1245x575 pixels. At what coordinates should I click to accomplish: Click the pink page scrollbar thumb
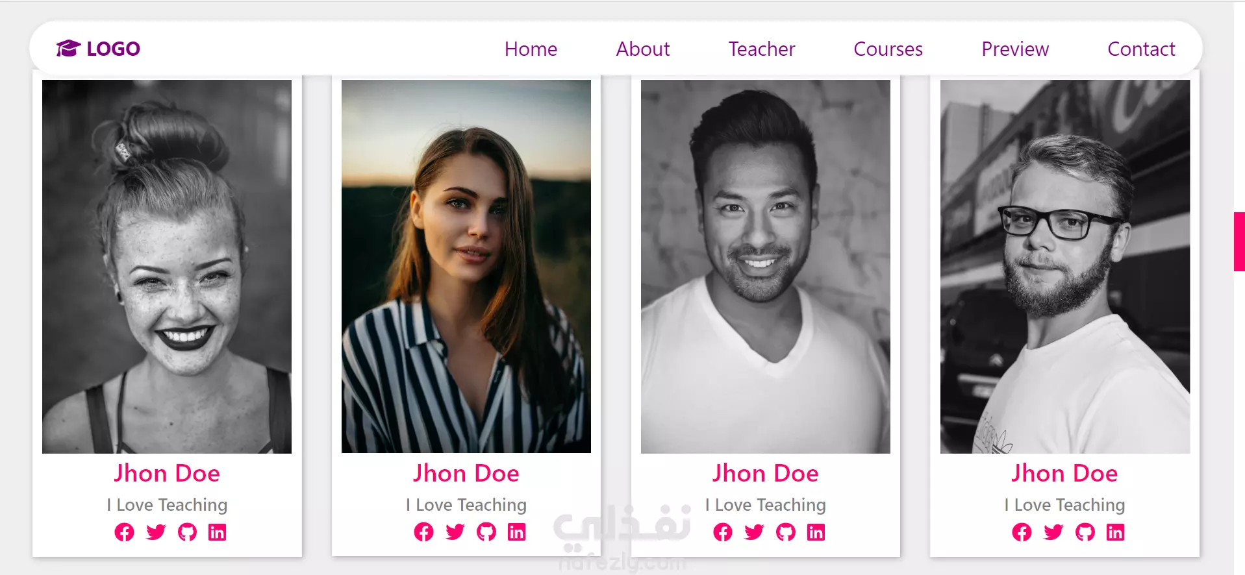coord(1239,241)
